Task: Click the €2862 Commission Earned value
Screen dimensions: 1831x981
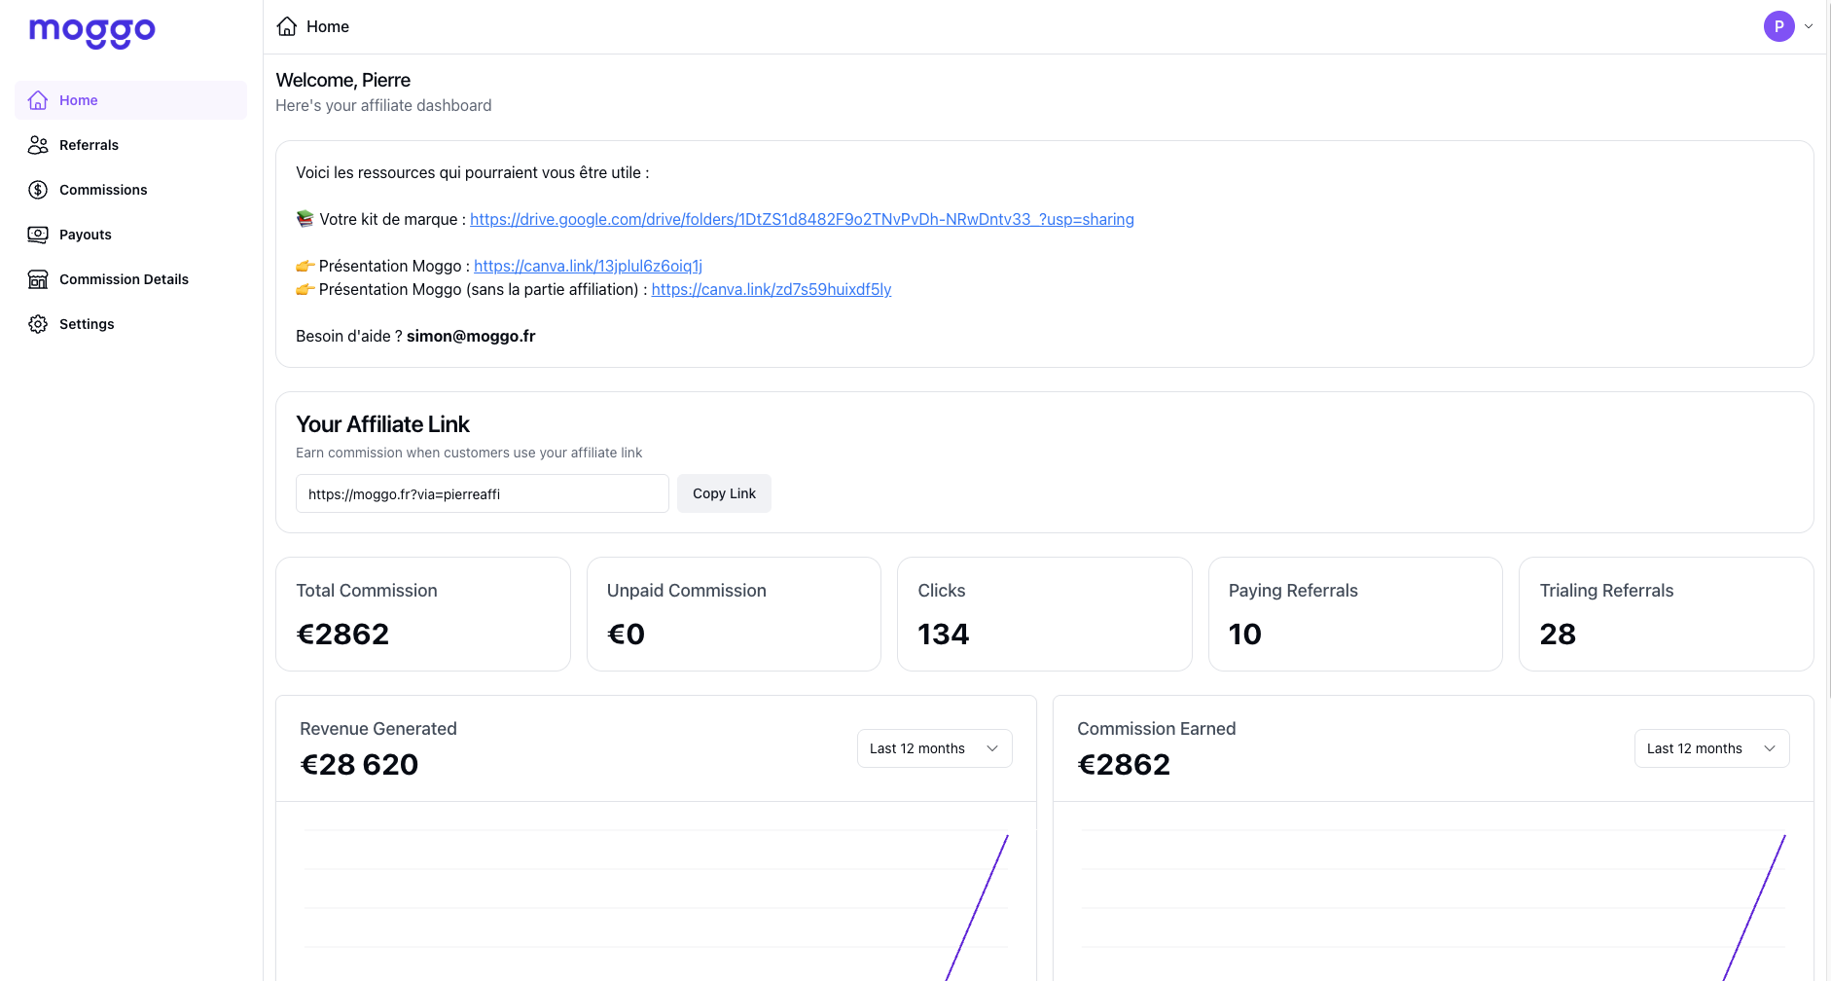Action: coord(1124,765)
